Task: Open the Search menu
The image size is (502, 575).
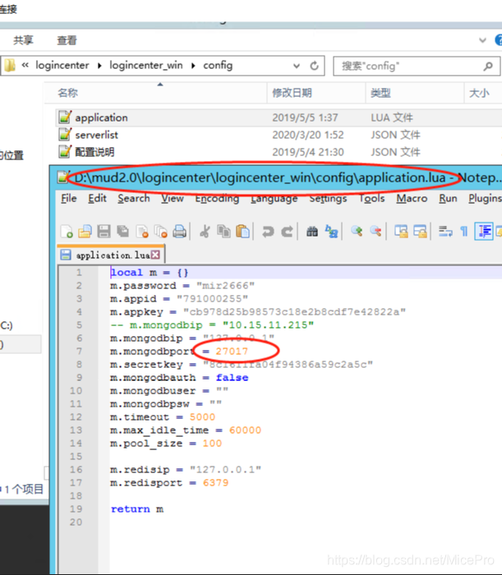Action: pyautogui.click(x=133, y=199)
